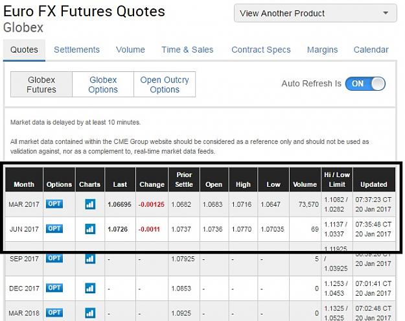
Task: Click high value 1.0716
Action: click(242, 204)
